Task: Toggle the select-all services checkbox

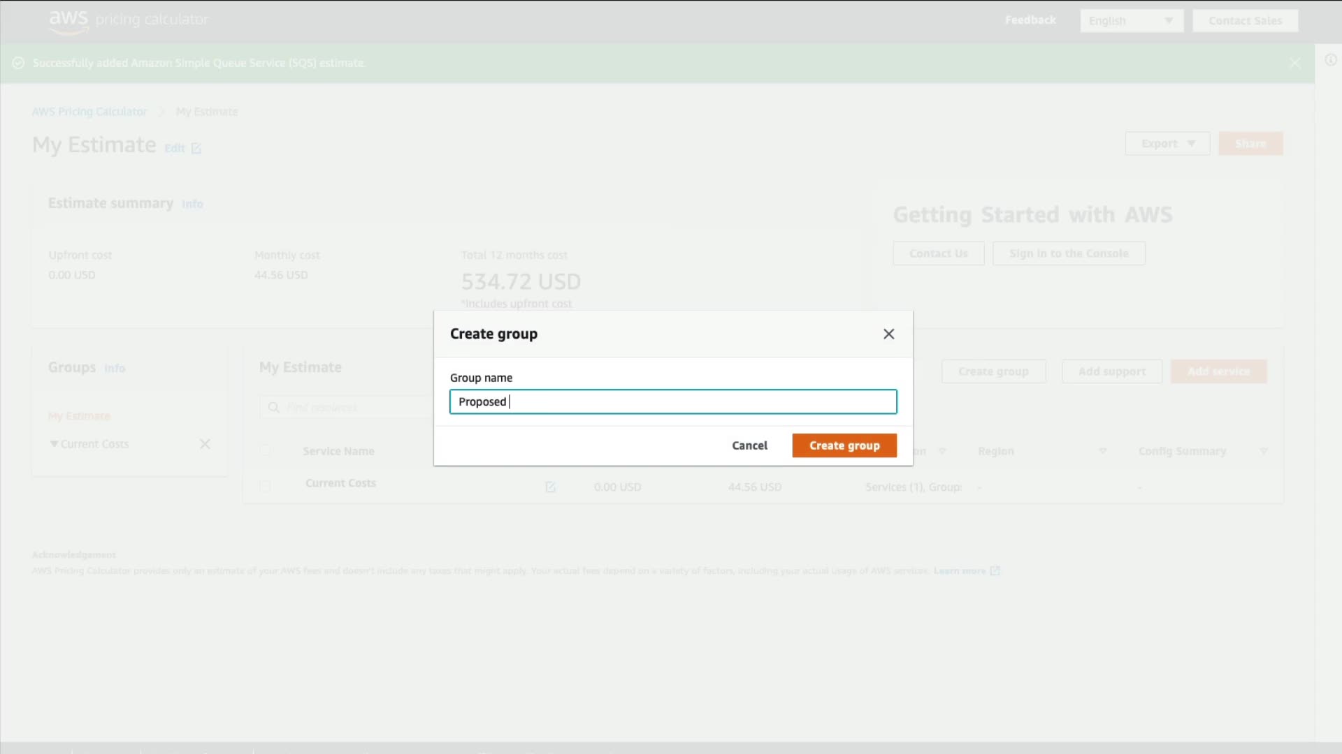Action: (265, 451)
